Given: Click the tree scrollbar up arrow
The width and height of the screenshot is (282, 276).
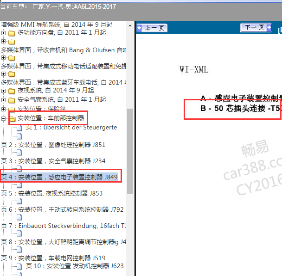Looking at the screenshot, I should pyautogui.click(x=130, y=25).
